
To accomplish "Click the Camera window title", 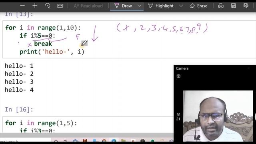I will (x=182, y=68).
